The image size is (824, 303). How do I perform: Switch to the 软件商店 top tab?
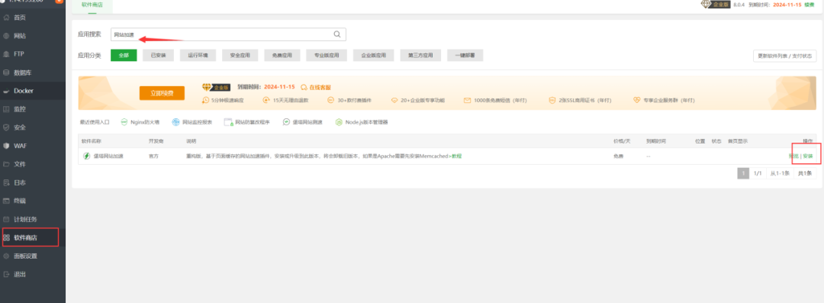coord(92,5)
